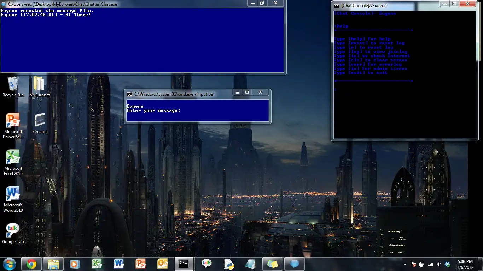The height and width of the screenshot is (271, 483).
Task: Click the "Type [help] for help" line
Action: coord(362,39)
